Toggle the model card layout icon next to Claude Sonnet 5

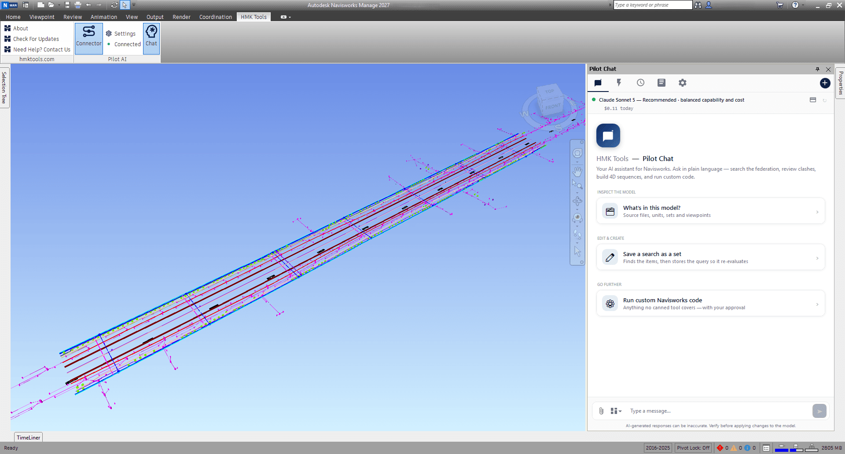point(813,100)
